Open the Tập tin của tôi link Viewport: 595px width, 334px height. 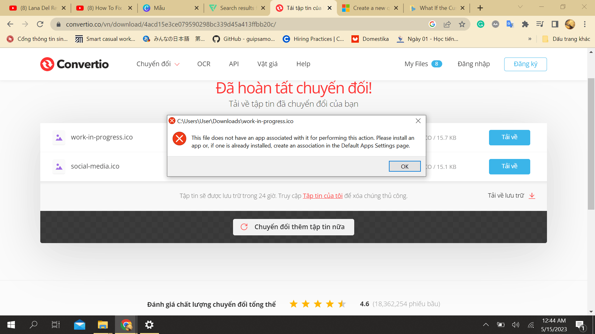(x=323, y=196)
